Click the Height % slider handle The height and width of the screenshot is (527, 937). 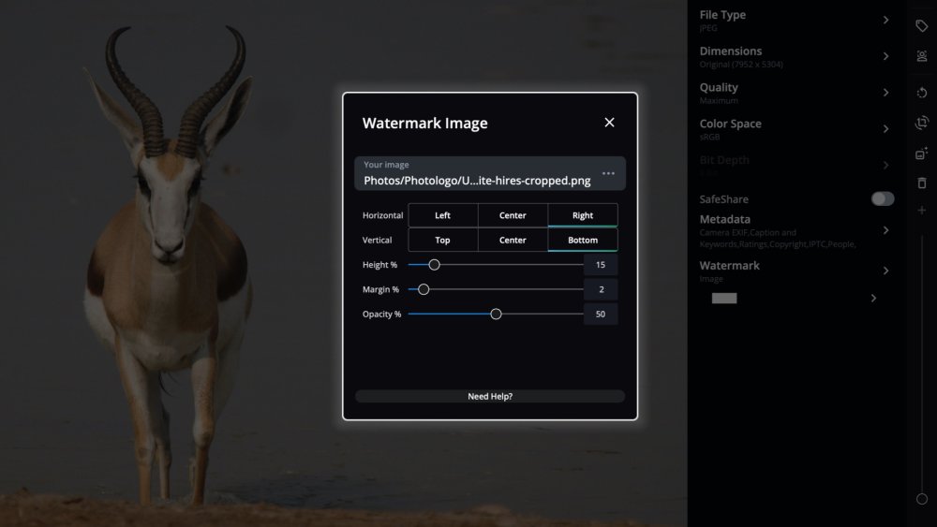click(435, 264)
